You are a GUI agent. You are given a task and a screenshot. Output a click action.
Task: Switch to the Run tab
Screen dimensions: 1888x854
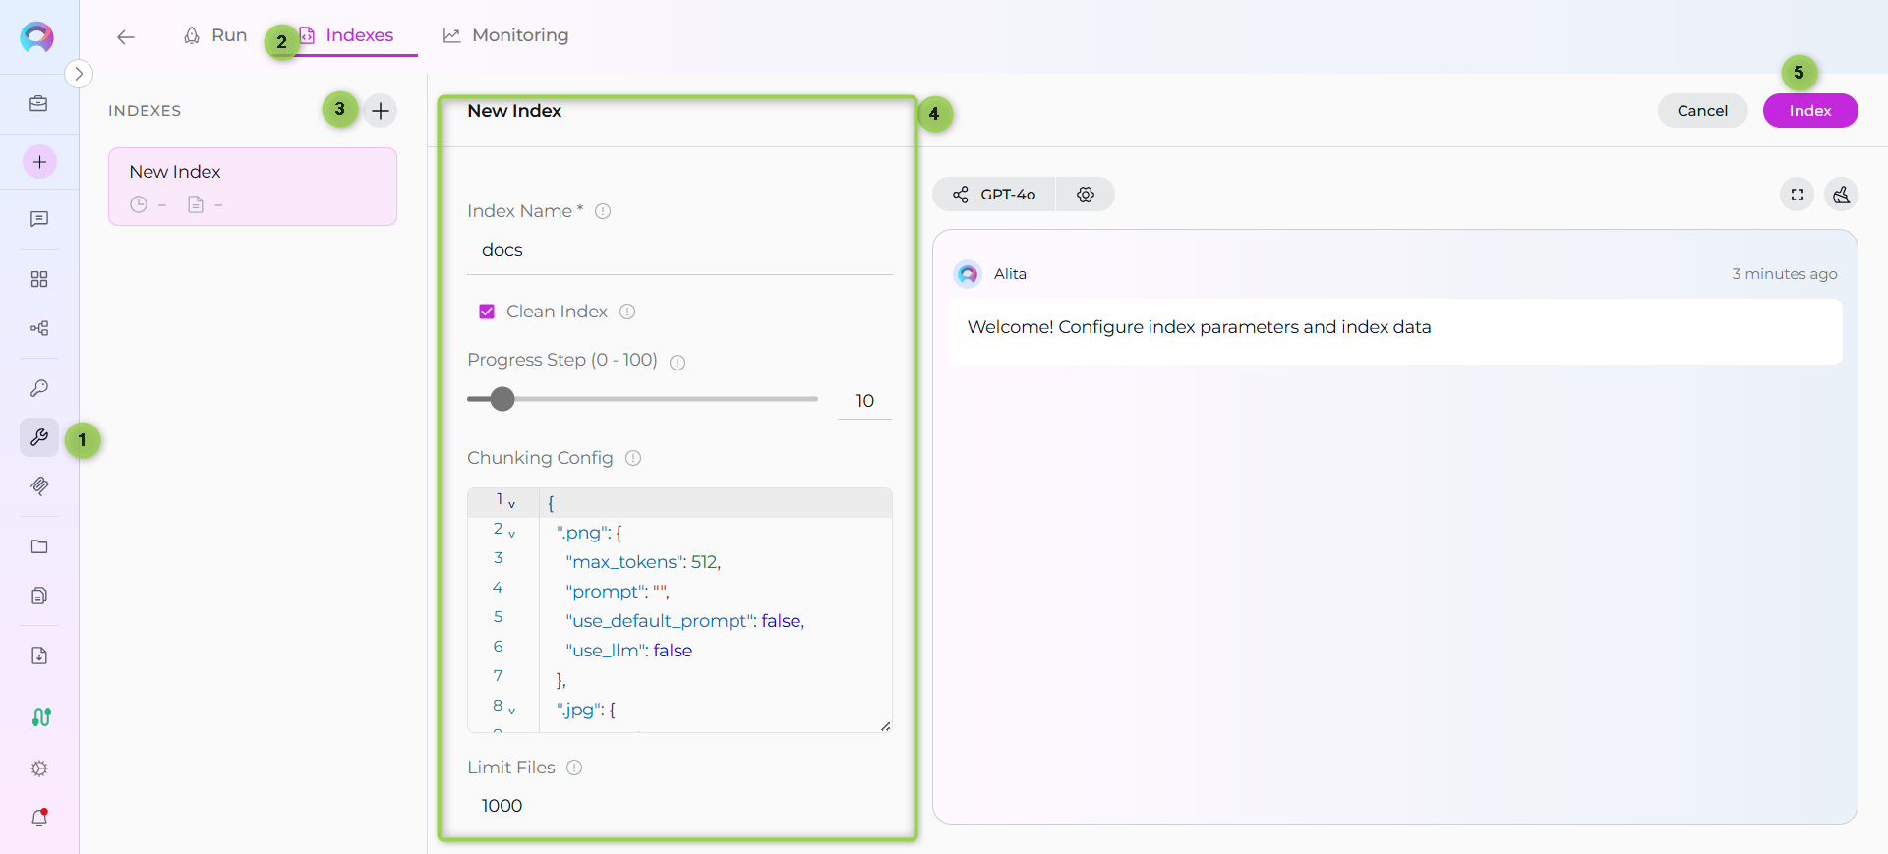tap(215, 35)
